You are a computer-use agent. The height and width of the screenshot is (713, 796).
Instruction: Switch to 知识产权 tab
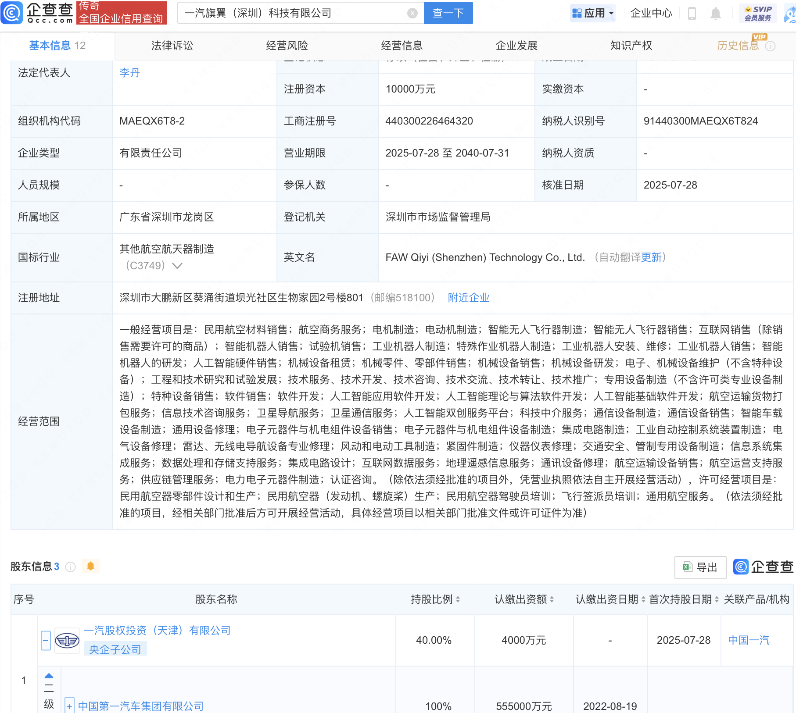(631, 46)
